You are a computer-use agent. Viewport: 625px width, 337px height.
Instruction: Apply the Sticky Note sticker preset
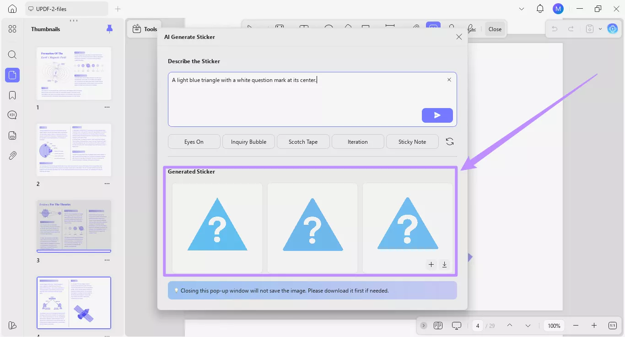coord(412,141)
